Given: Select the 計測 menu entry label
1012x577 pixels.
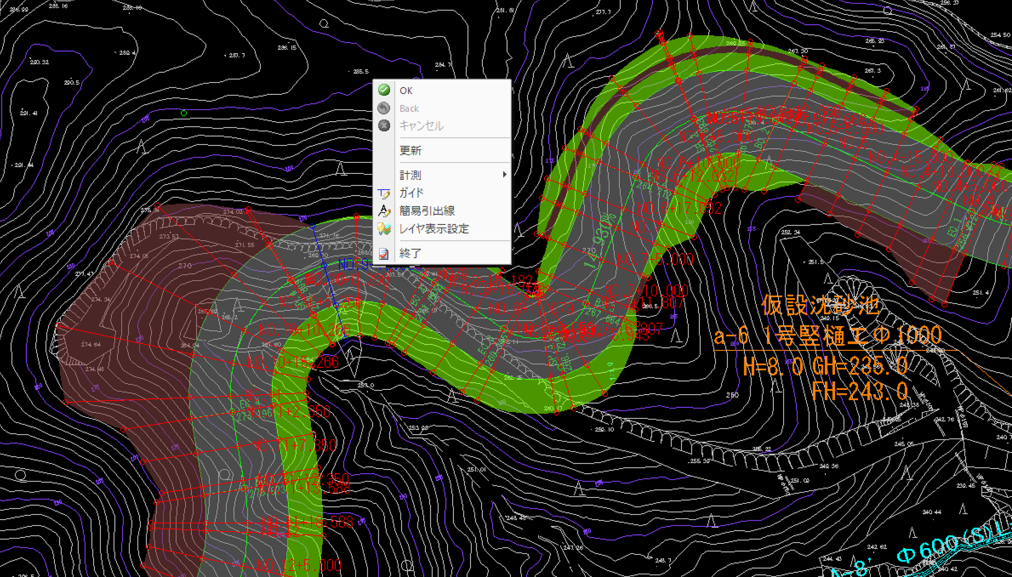Looking at the screenshot, I should tap(411, 175).
